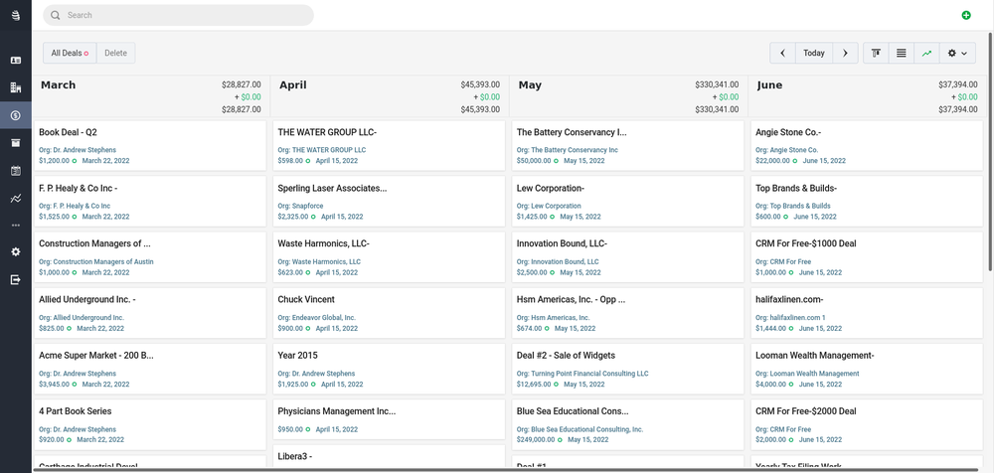Open the reports chart icon in sidebar
Viewport: 994px width, 473px height.
(16, 199)
